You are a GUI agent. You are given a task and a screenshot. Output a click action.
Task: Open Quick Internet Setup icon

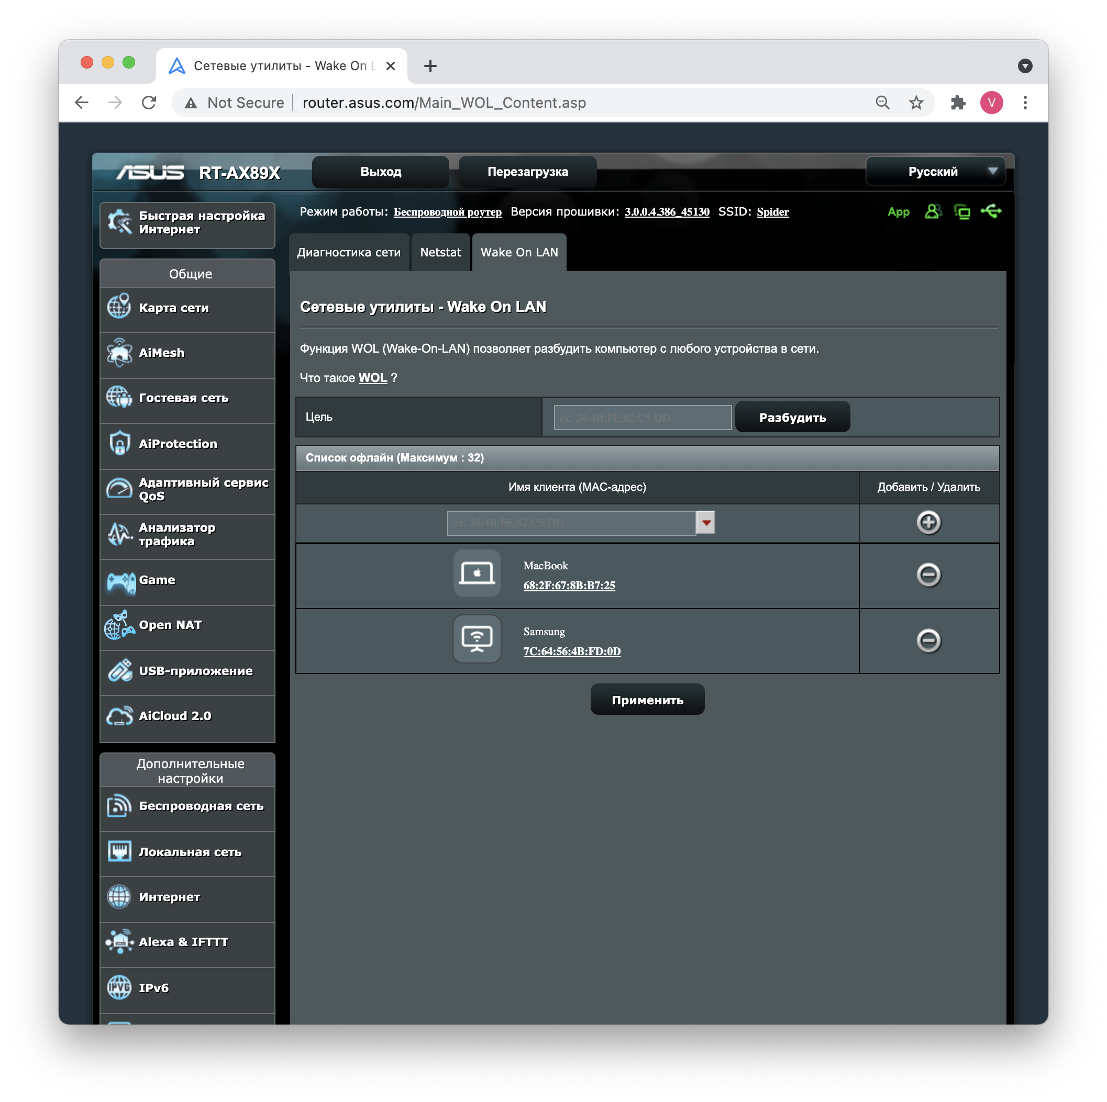(x=120, y=222)
